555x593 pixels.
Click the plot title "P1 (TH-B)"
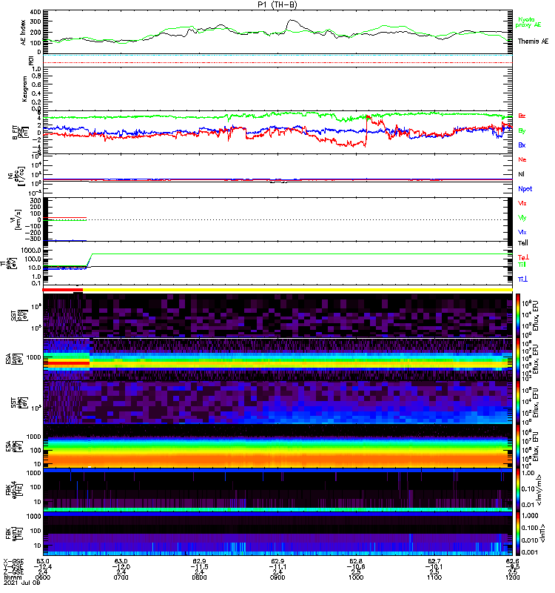click(277, 4)
